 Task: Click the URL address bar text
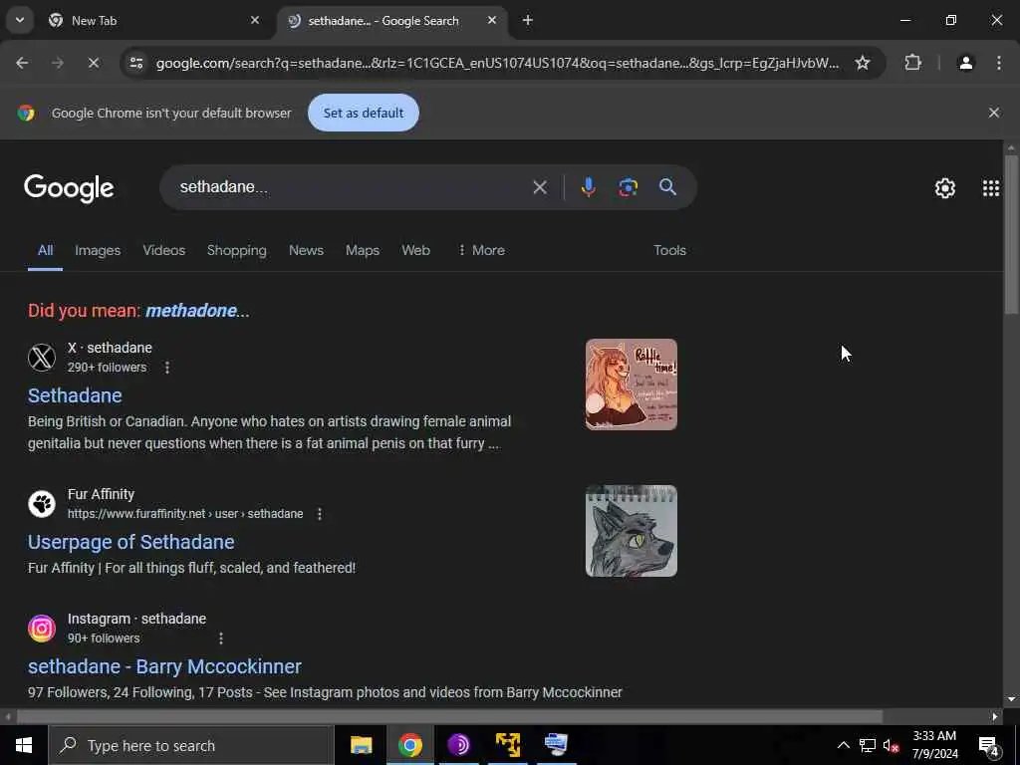click(x=497, y=63)
